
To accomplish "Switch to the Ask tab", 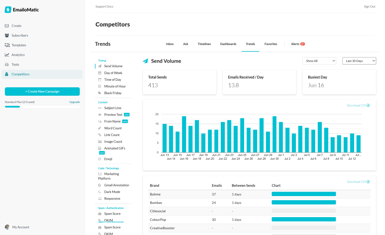I will [186, 44].
